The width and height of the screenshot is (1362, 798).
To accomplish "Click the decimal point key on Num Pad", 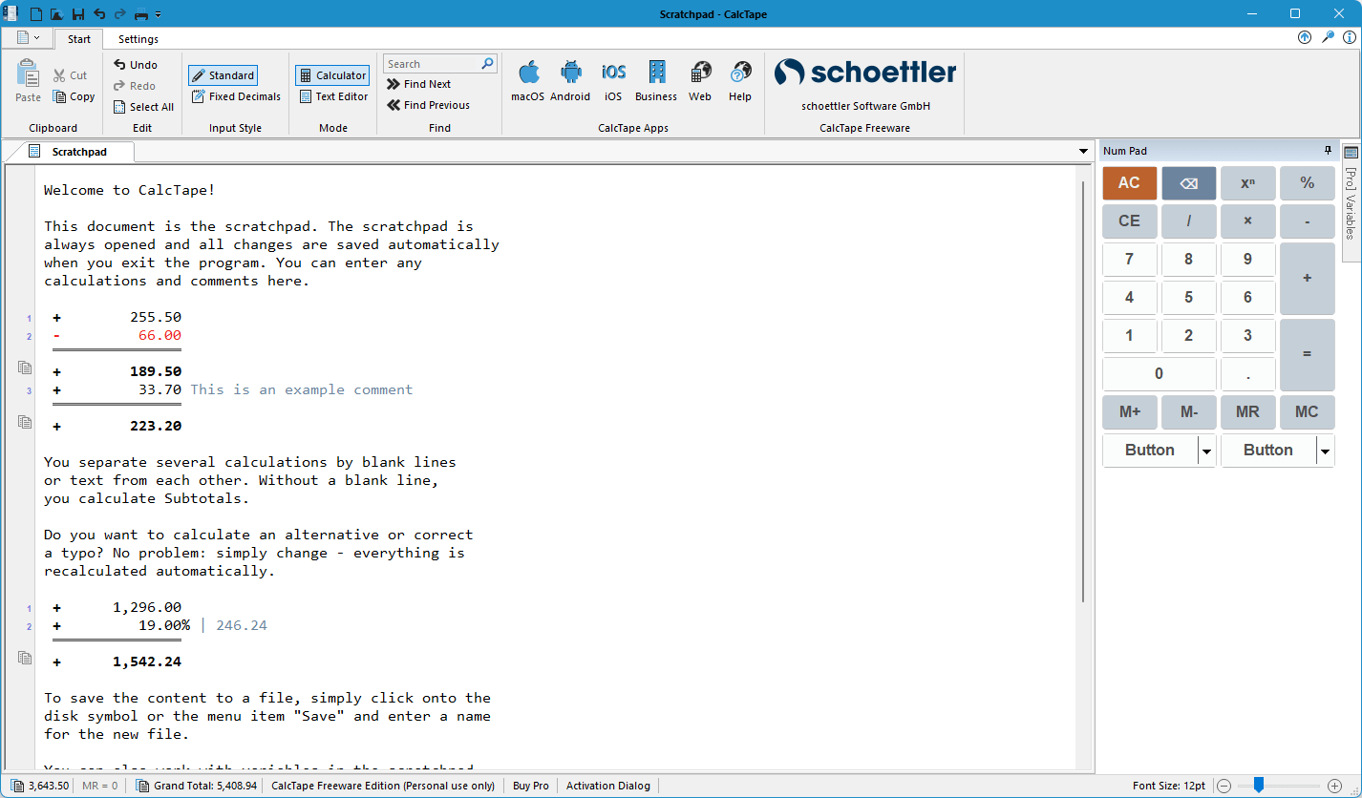I will (1247, 374).
